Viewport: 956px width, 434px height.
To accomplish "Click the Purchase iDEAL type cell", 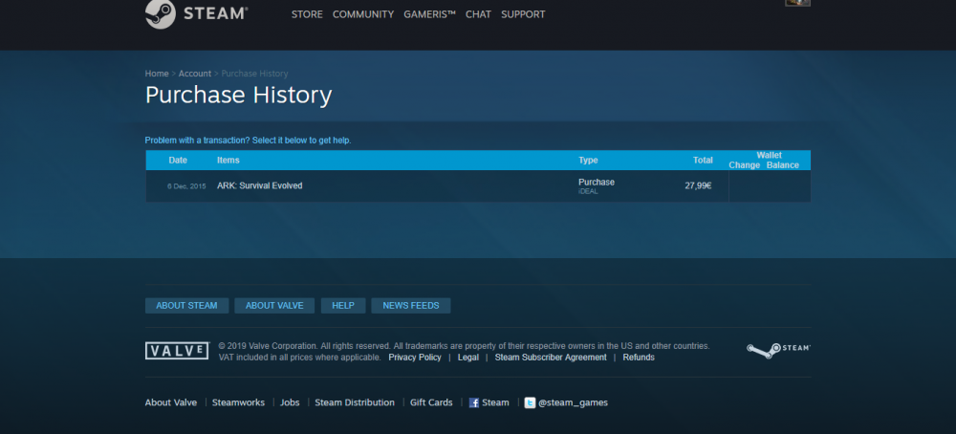I will click(597, 185).
